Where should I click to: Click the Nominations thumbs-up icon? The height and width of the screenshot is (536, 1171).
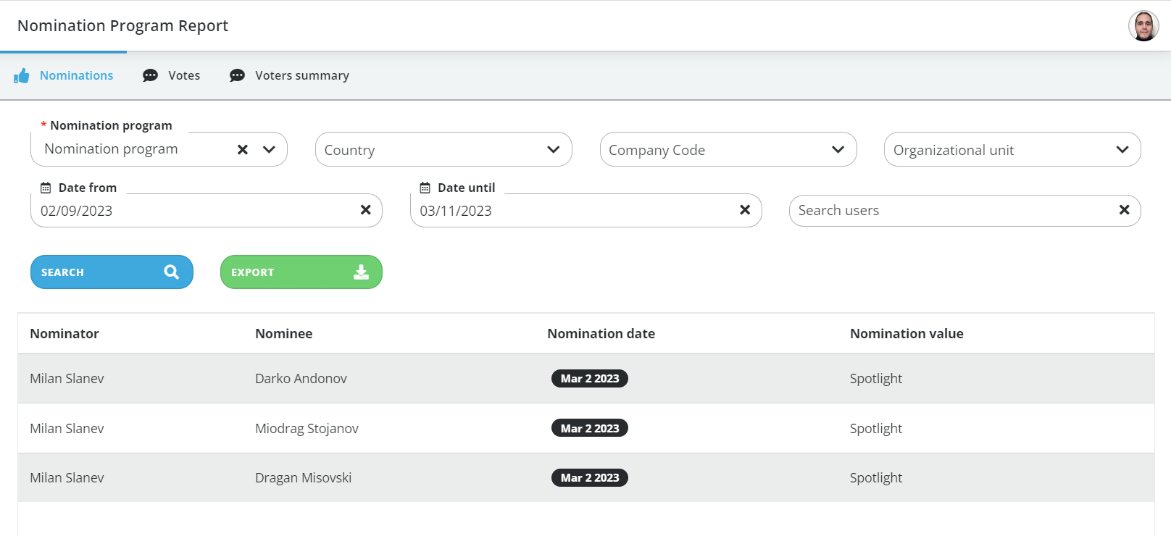(x=22, y=75)
